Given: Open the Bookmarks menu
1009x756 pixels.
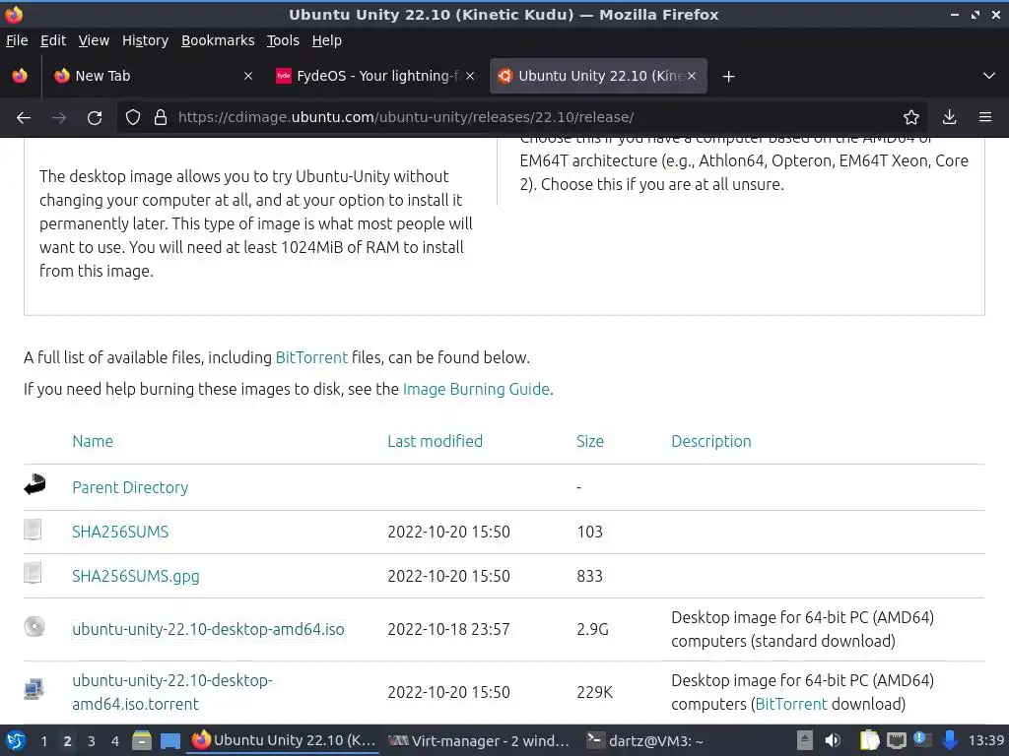Looking at the screenshot, I should point(218,40).
